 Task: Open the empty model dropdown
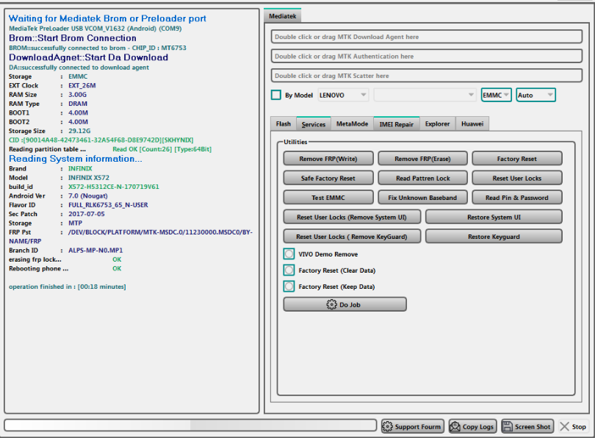[425, 95]
